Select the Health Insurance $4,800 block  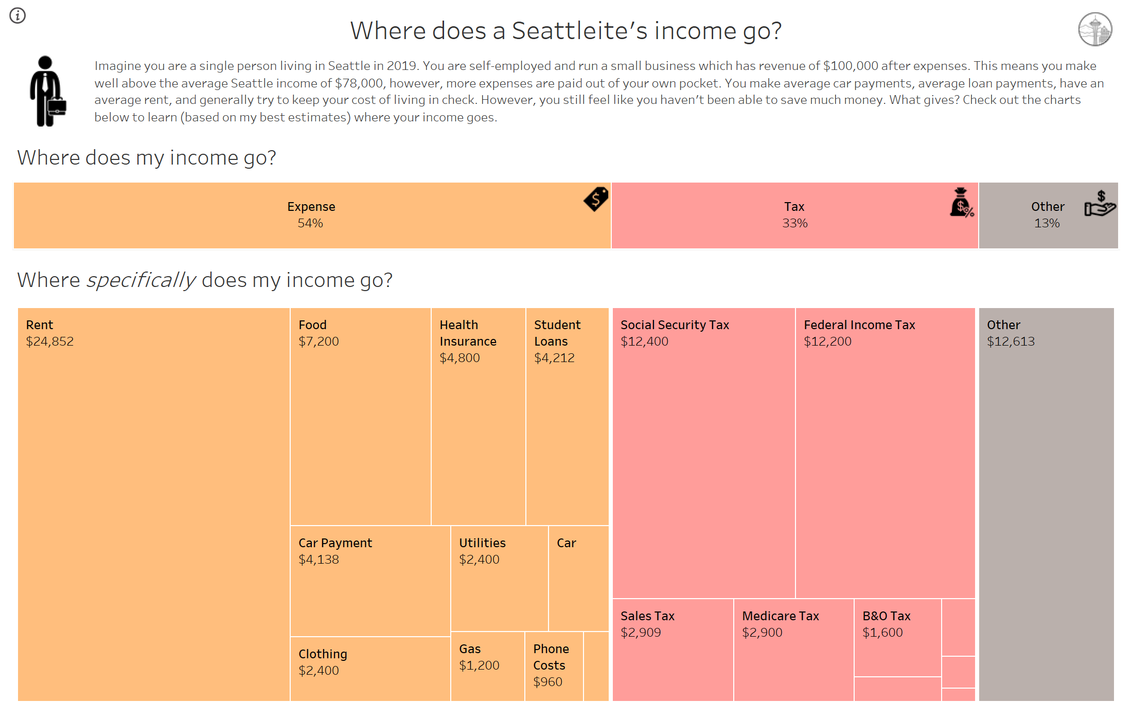(x=479, y=417)
